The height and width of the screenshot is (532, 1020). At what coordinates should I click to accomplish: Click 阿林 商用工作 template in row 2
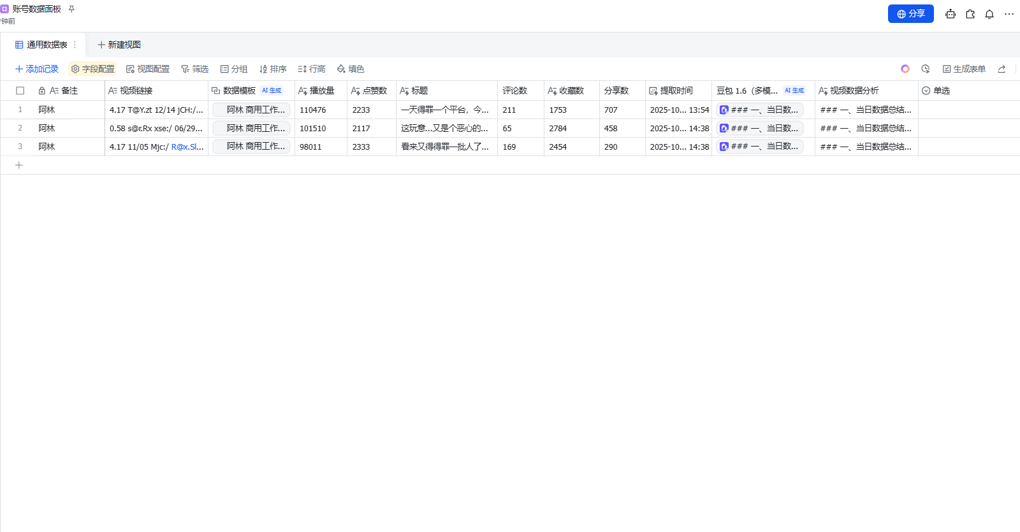(x=251, y=128)
